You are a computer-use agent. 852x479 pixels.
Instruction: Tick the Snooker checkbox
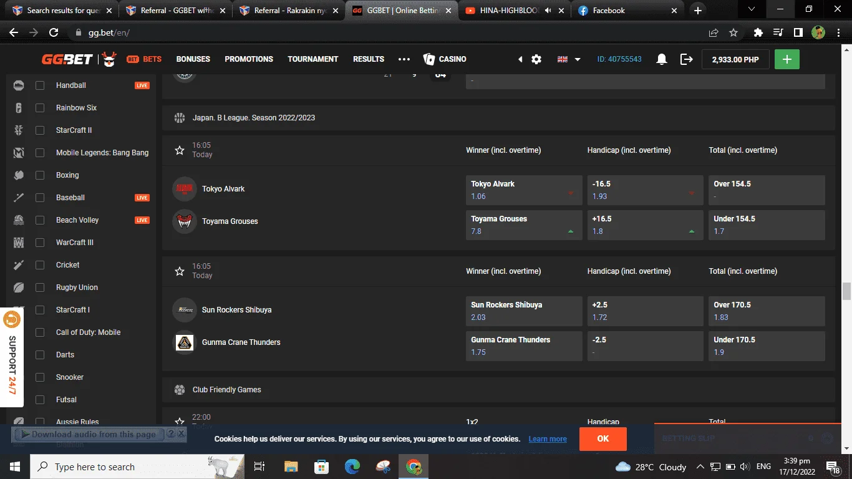click(40, 377)
